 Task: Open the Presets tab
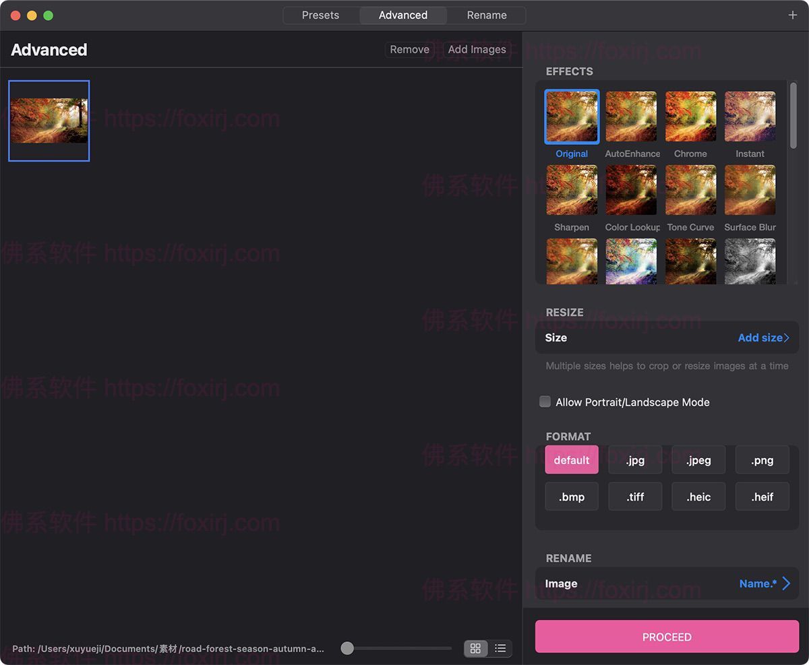click(320, 15)
